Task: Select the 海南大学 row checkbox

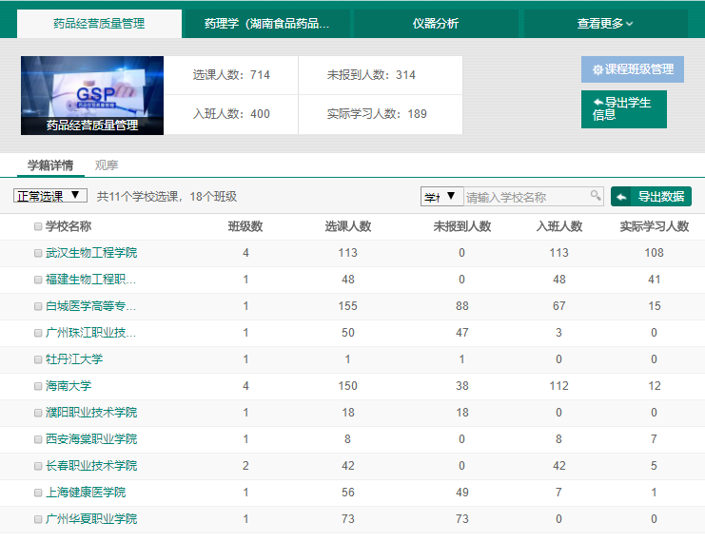Action: coord(38,386)
